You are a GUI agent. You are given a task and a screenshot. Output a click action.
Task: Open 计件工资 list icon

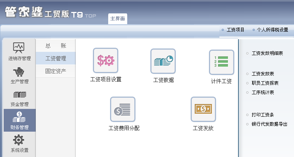click(222, 62)
